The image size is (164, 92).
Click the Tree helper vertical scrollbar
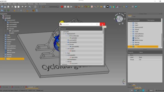103,31
